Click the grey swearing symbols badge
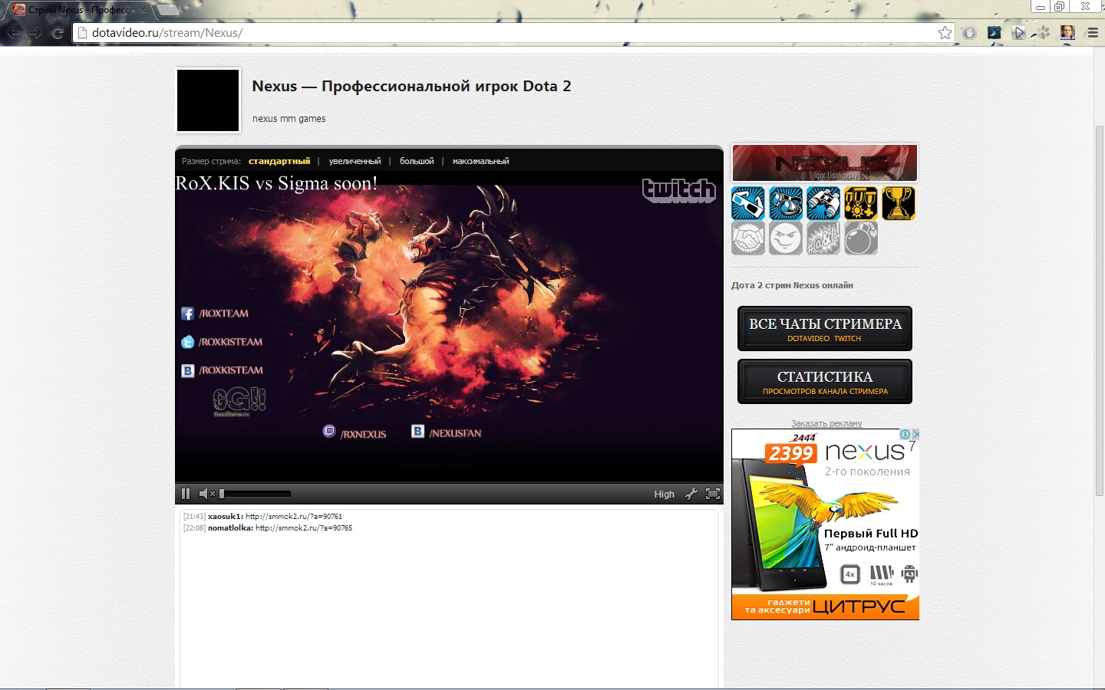 tap(823, 238)
